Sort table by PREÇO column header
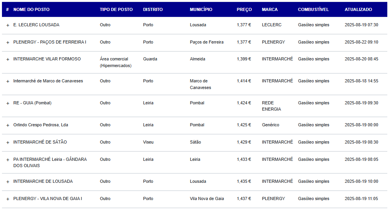The height and width of the screenshot is (213, 392). point(244,9)
